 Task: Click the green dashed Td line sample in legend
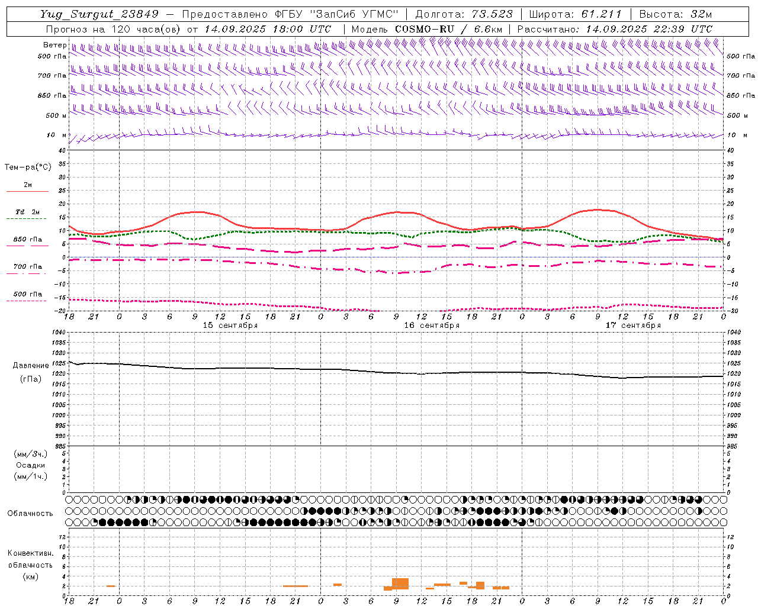26,218
